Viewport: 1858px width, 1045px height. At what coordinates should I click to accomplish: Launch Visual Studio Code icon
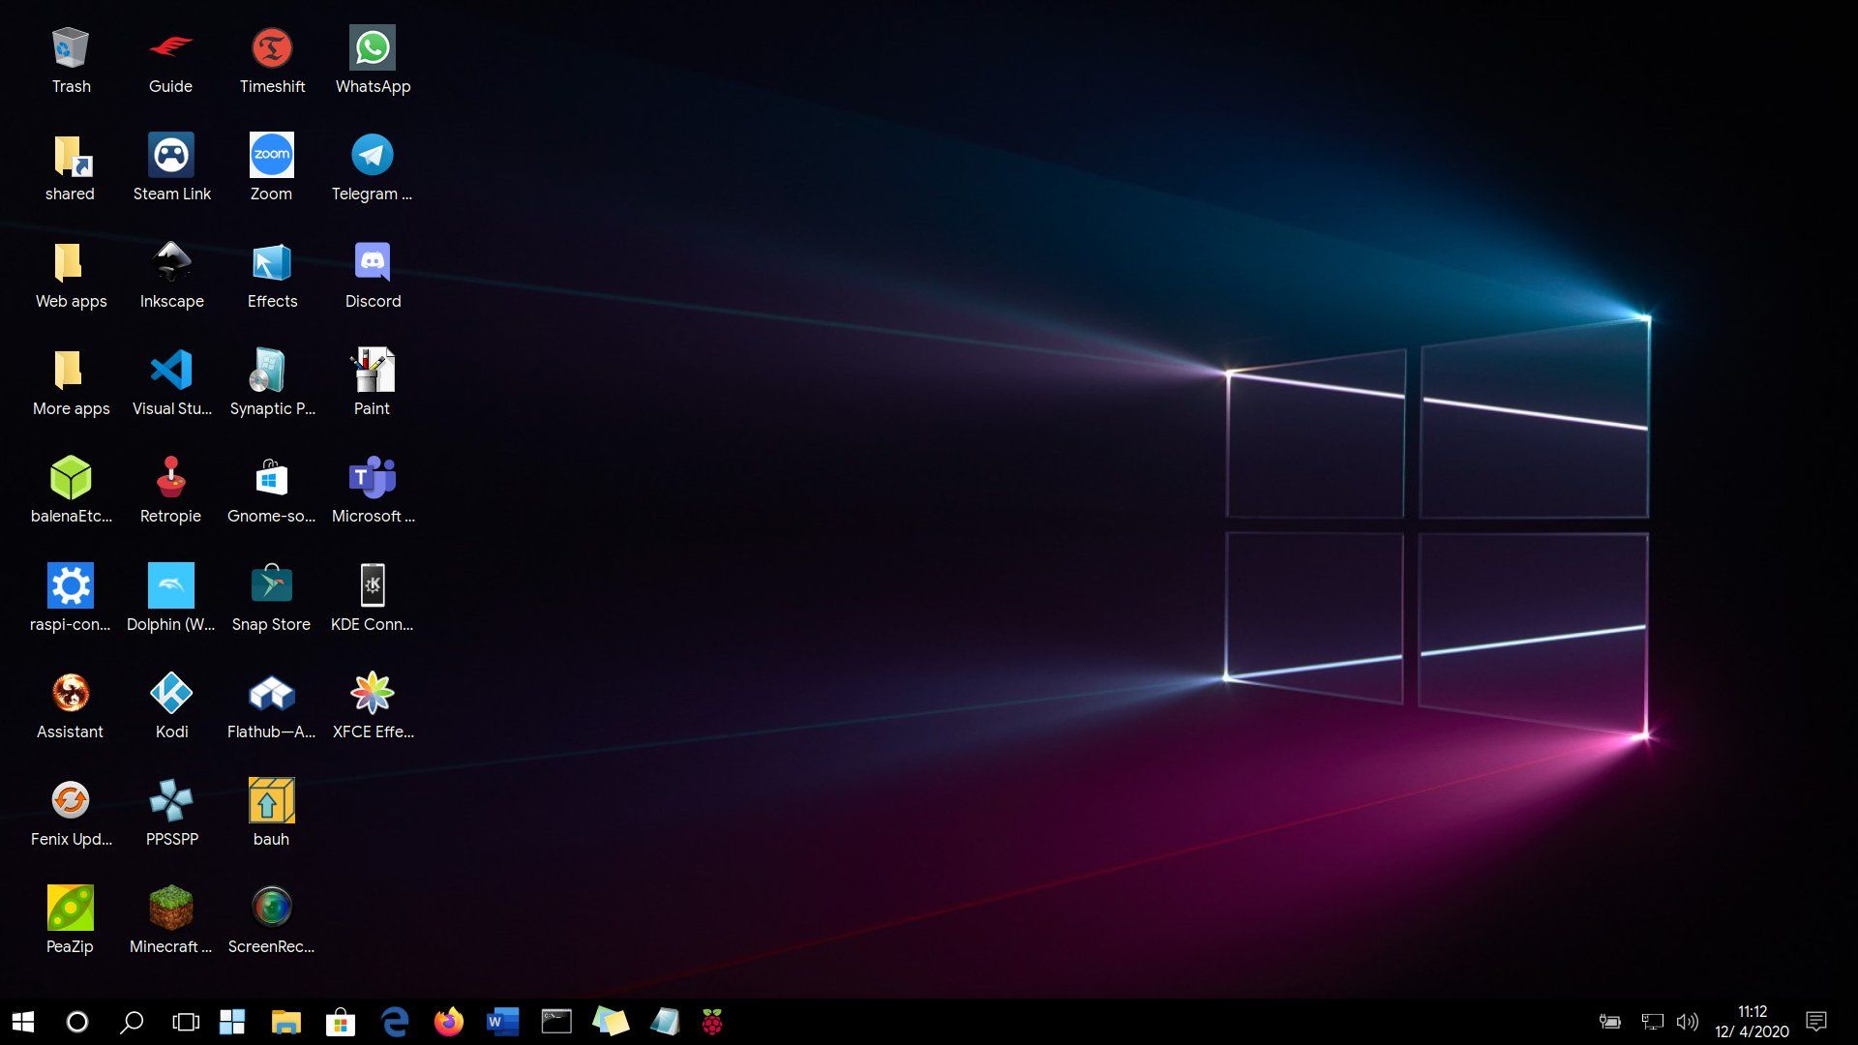pos(171,371)
